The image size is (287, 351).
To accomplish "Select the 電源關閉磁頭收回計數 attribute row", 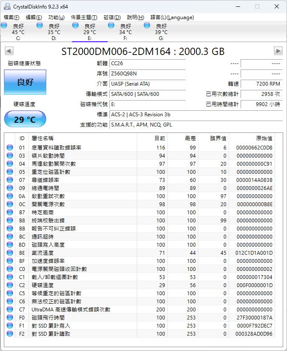I will click(x=140, y=269).
